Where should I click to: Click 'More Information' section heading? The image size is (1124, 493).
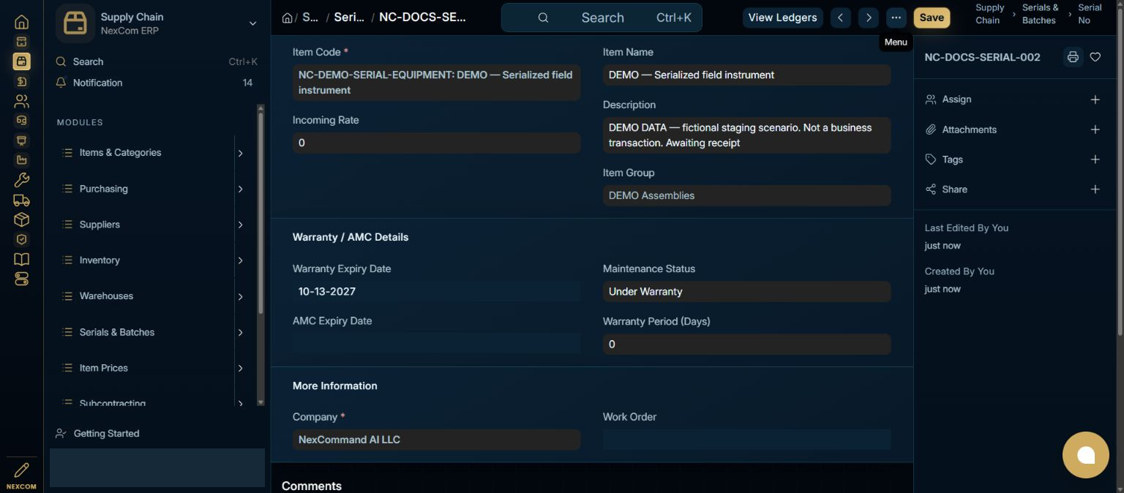tap(335, 385)
